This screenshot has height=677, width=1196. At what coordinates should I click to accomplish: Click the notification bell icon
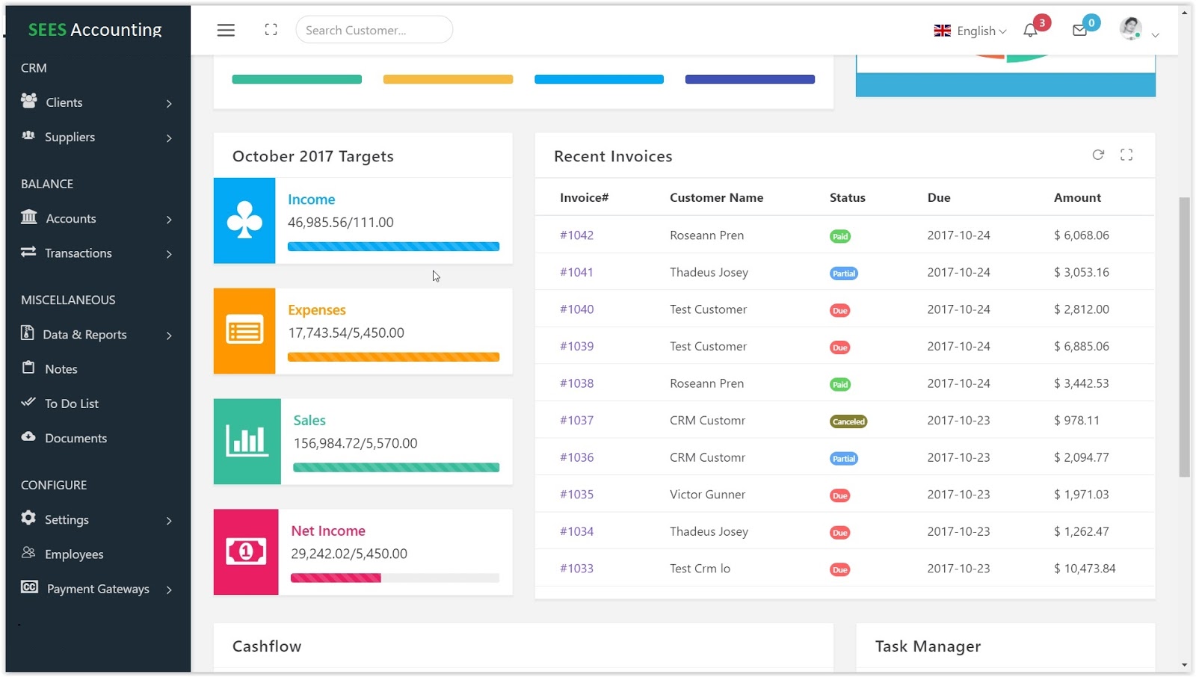[1032, 31]
